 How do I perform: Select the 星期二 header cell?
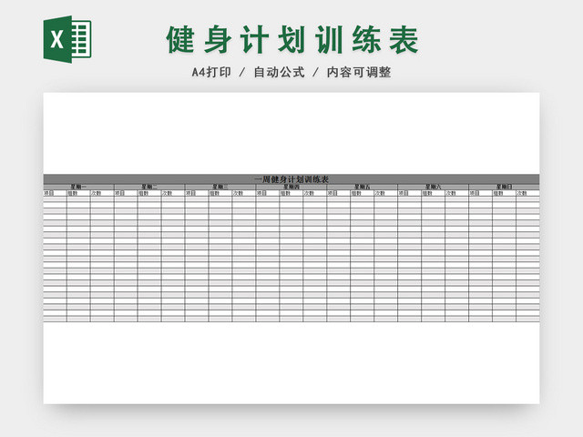click(149, 187)
